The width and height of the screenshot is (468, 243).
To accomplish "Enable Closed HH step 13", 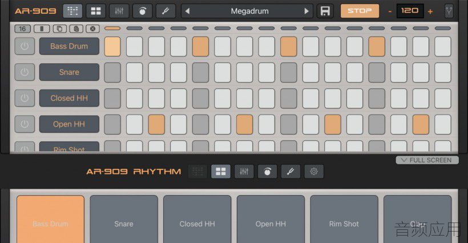I will (377, 98).
